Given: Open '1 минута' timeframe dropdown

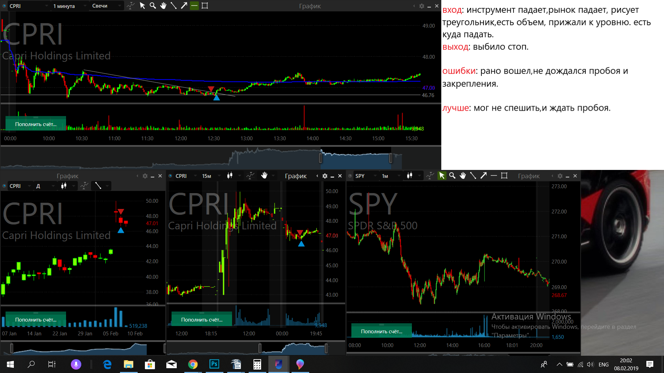Looking at the screenshot, I should [x=70, y=6].
